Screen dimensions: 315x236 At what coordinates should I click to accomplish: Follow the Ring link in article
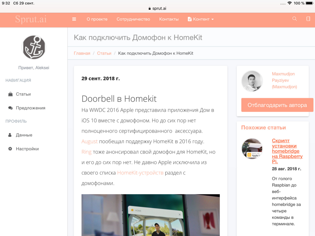(86, 152)
